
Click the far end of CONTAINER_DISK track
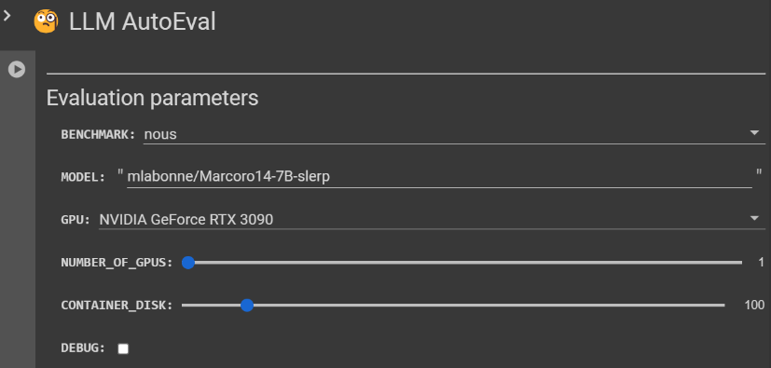pos(722,306)
